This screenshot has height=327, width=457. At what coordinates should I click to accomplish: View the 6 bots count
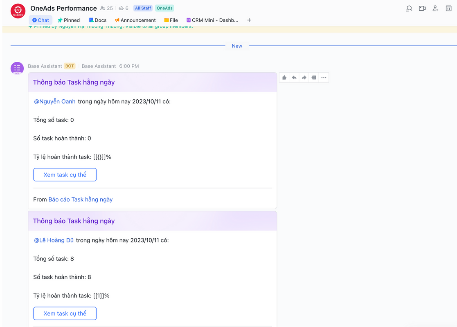click(124, 8)
